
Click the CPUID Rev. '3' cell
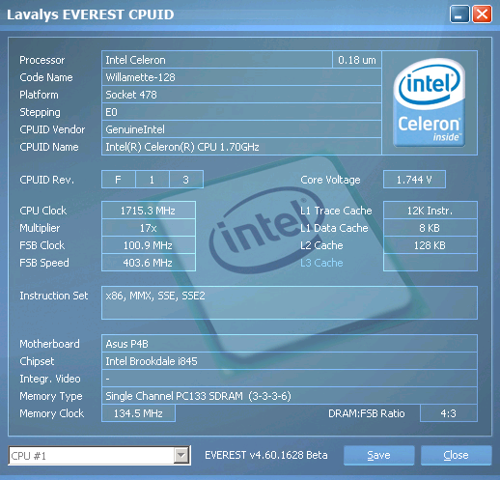tap(186, 180)
